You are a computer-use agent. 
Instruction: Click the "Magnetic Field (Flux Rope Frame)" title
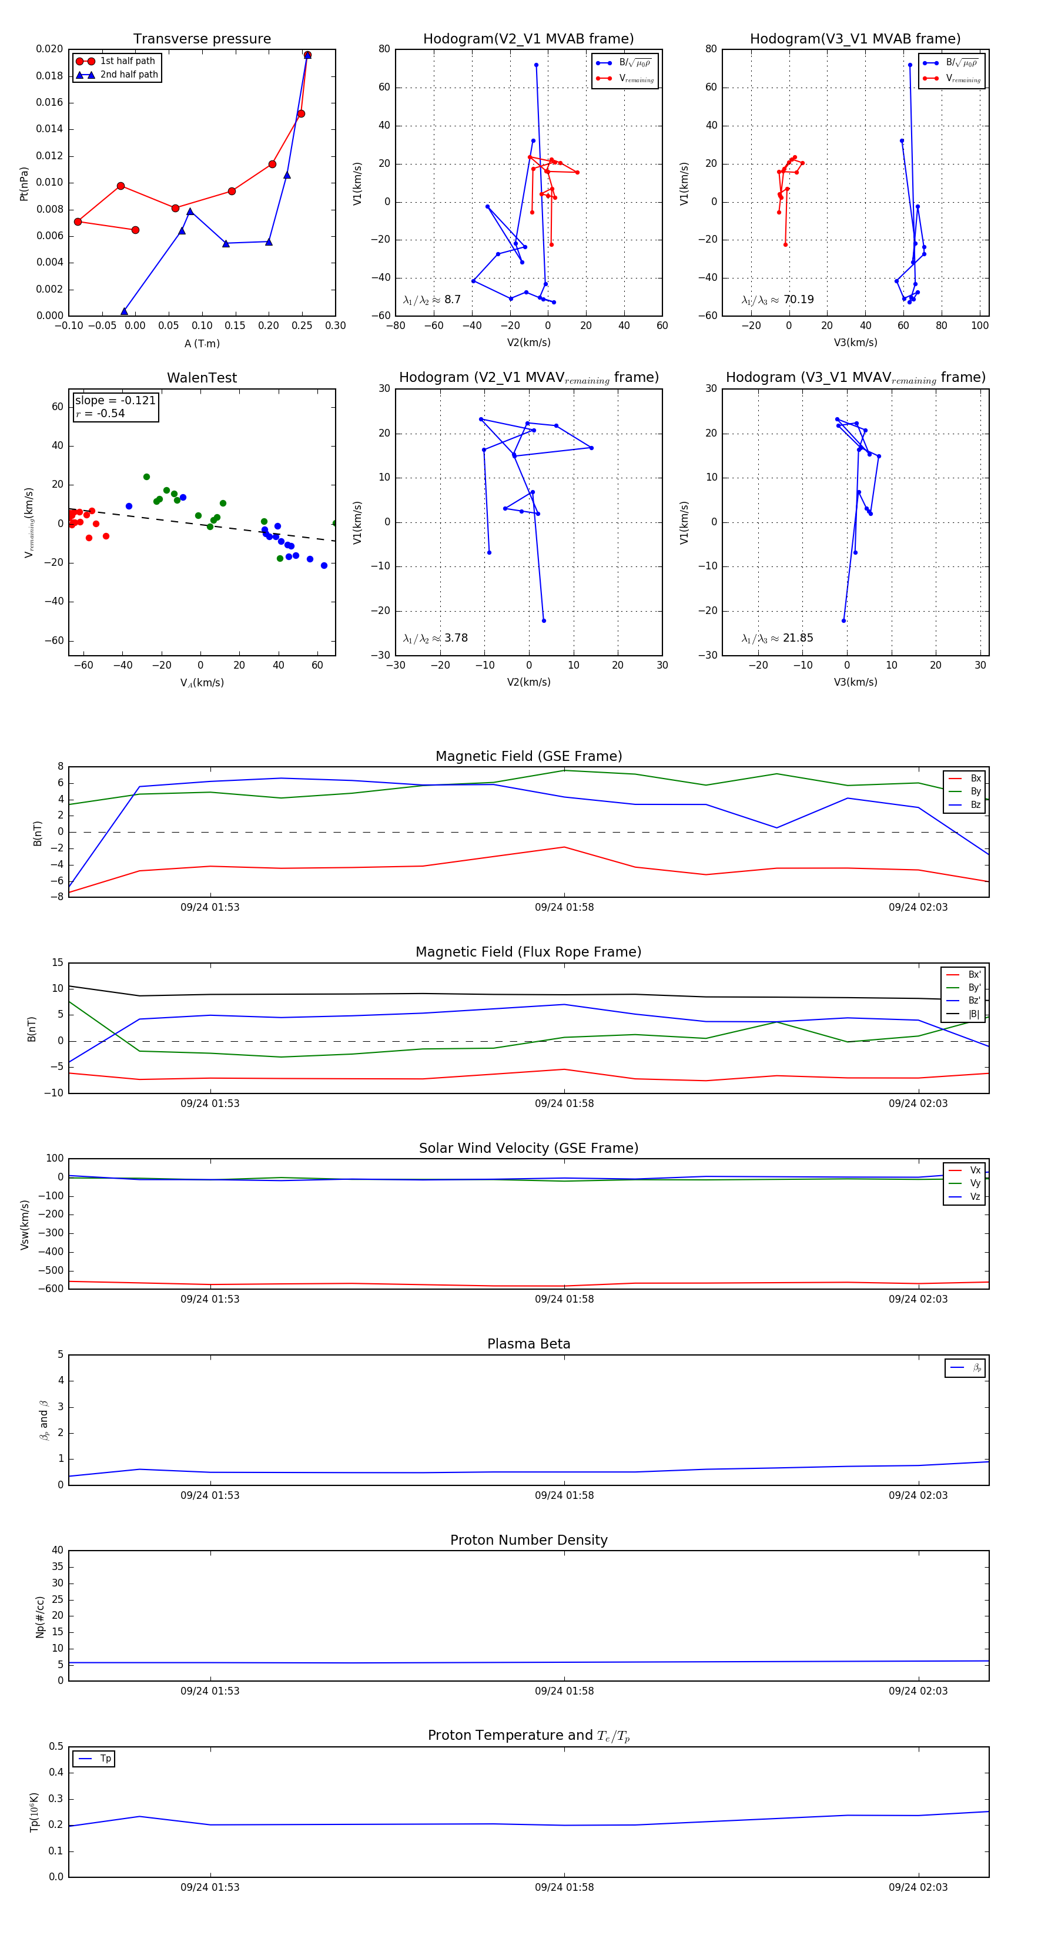[x=528, y=952]
